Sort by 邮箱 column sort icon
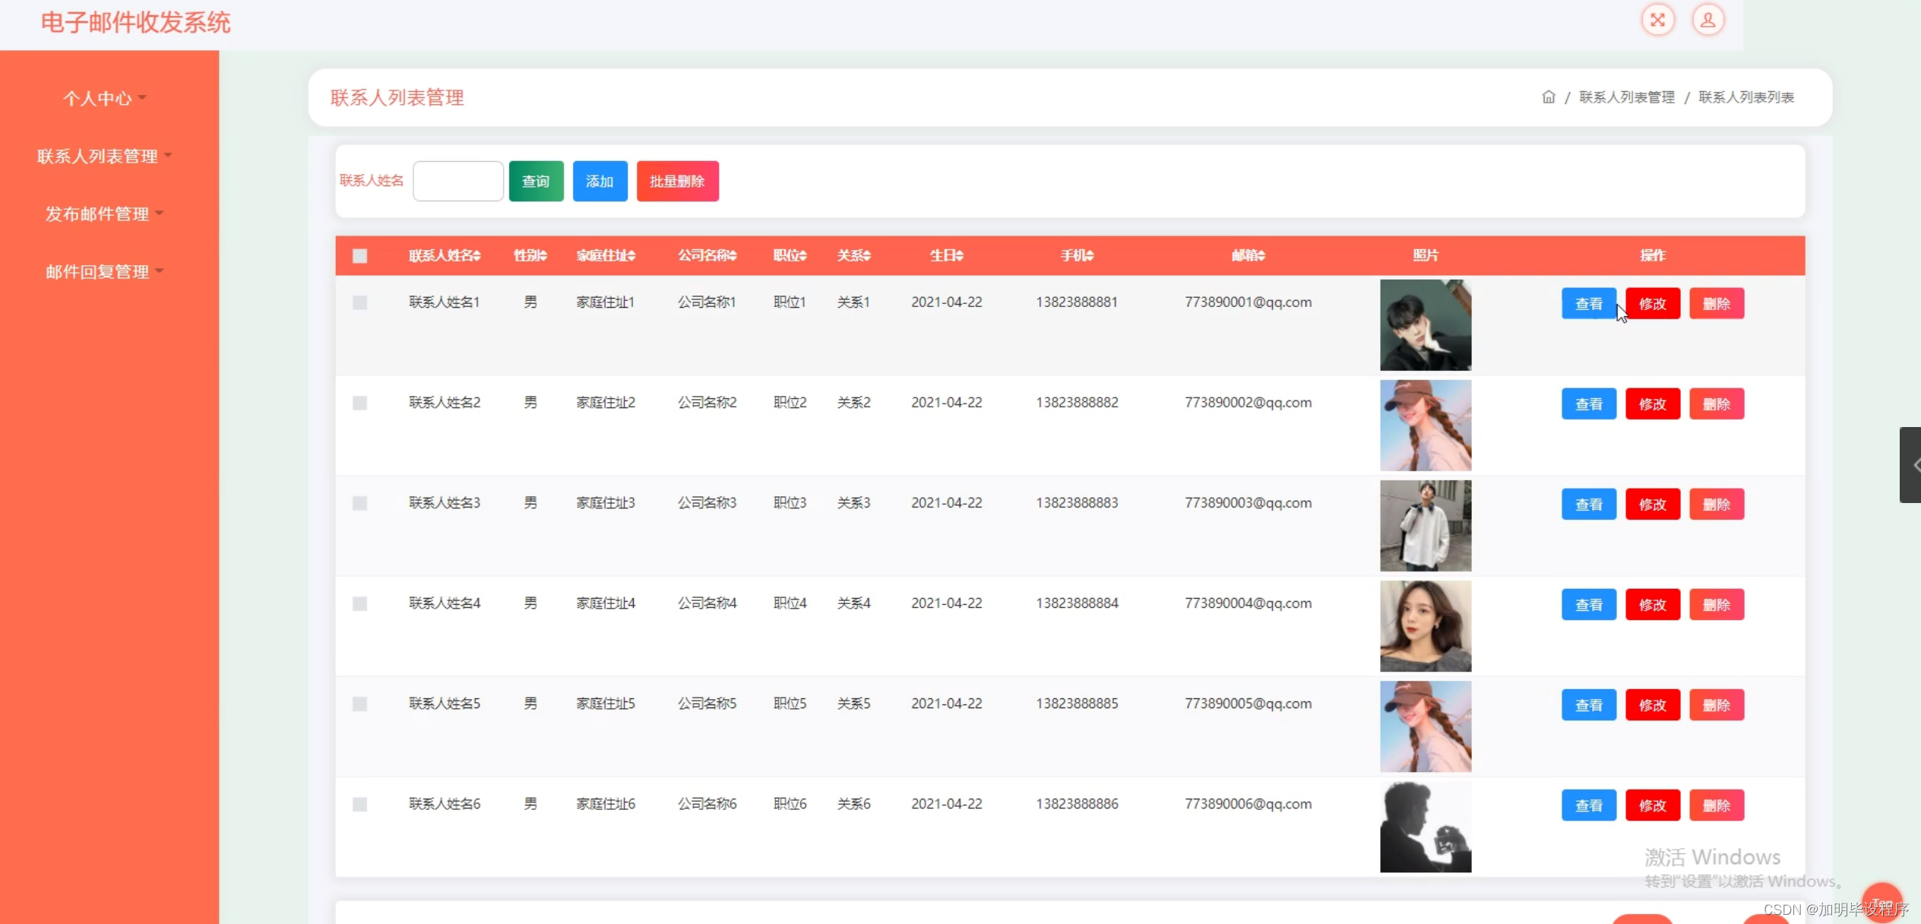Screen dimensions: 1921x924 tap(1261, 256)
